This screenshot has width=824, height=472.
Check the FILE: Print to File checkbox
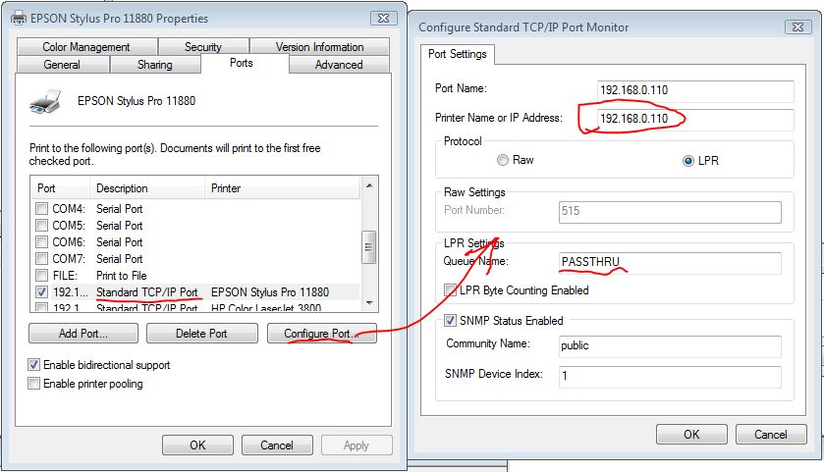click(41, 275)
